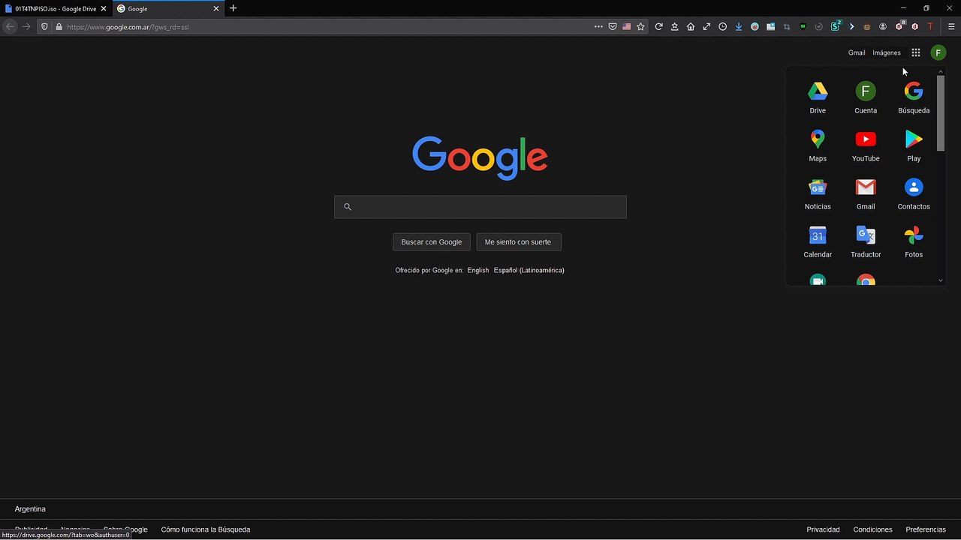Open Maps from the apps panel
Image resolution: width=961 pixels, height=540 pixels.
(x=818, y=146)
